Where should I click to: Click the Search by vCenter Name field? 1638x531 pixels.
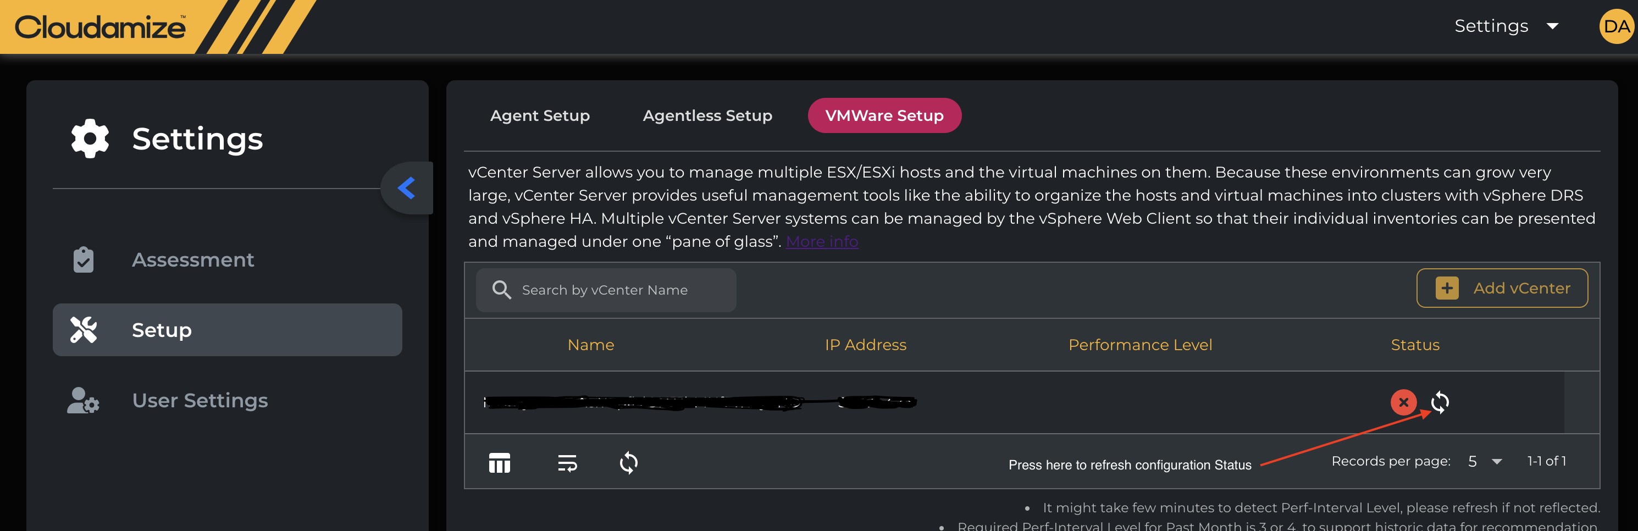click(x=606, y=290)
